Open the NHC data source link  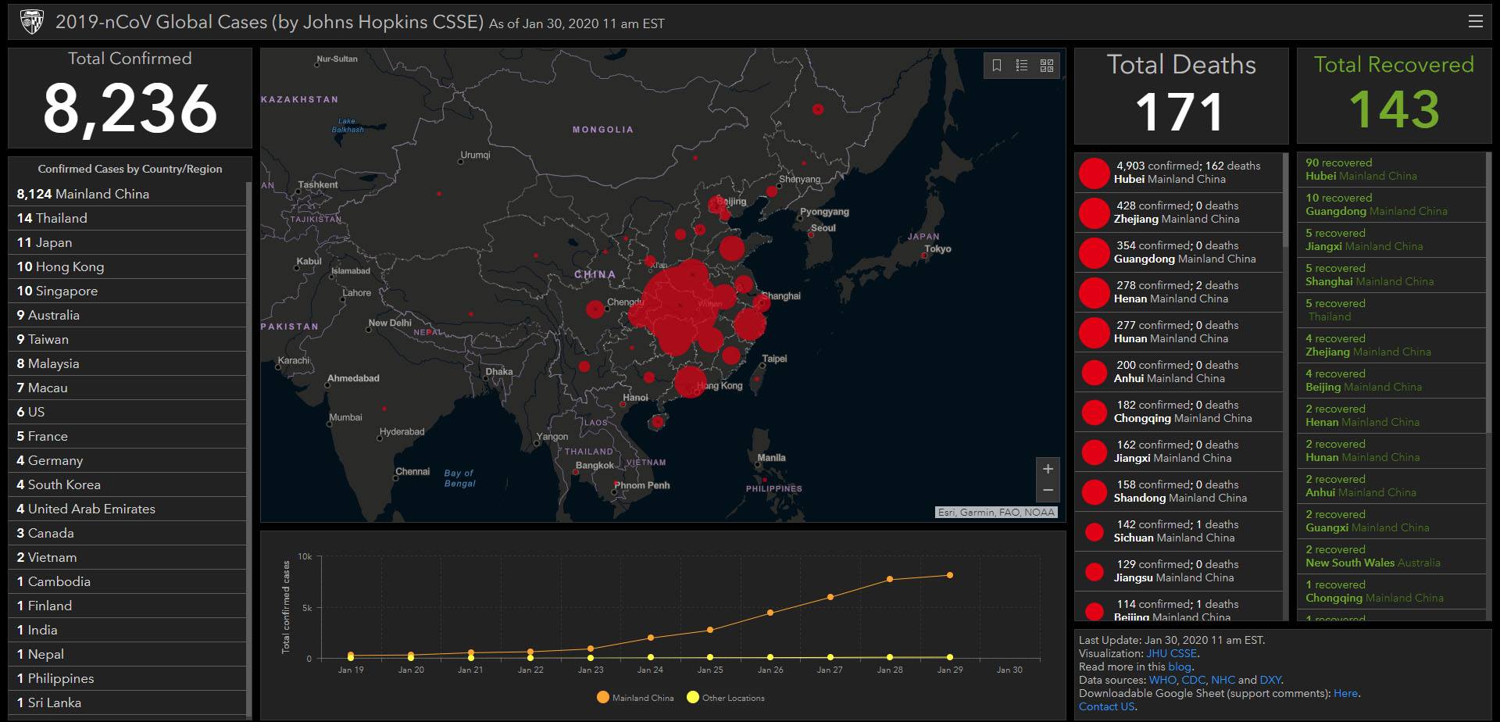[x=1223, y=680]
